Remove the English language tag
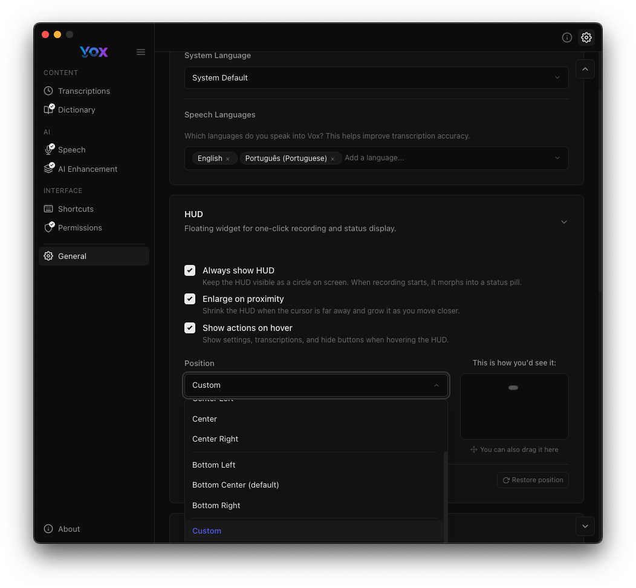636x588 pixels. point(228,159)
